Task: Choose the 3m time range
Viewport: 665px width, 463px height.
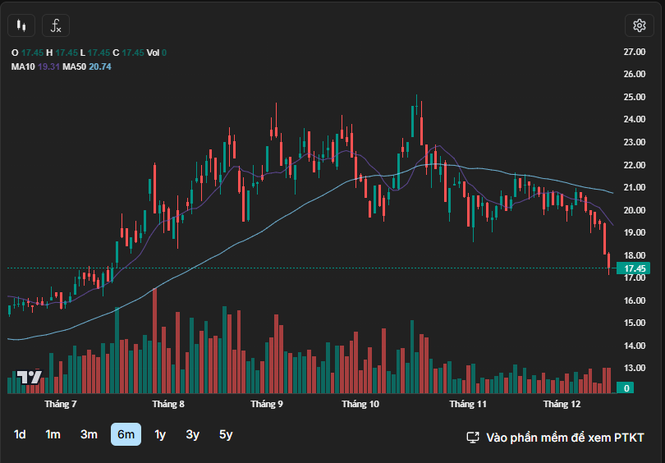Action: pyautogui.click(x=89, y=434)
